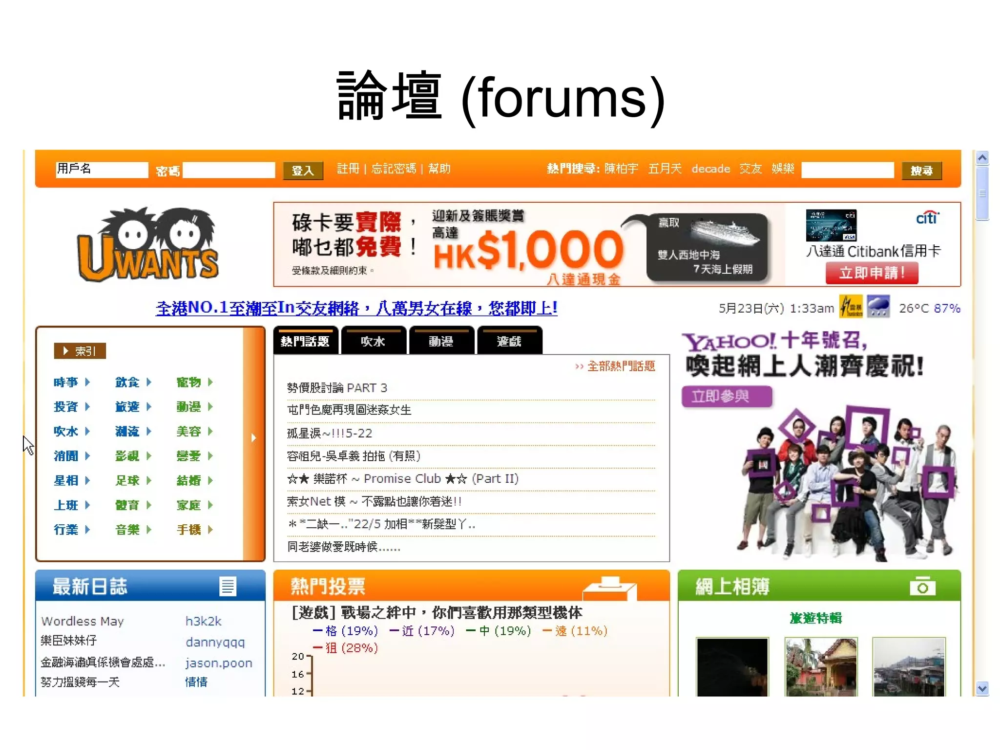This screenshot has height=750, width=1000.
Task: Open the 旅遊 category
Action: pyautogui.click(x=127, y=407)
